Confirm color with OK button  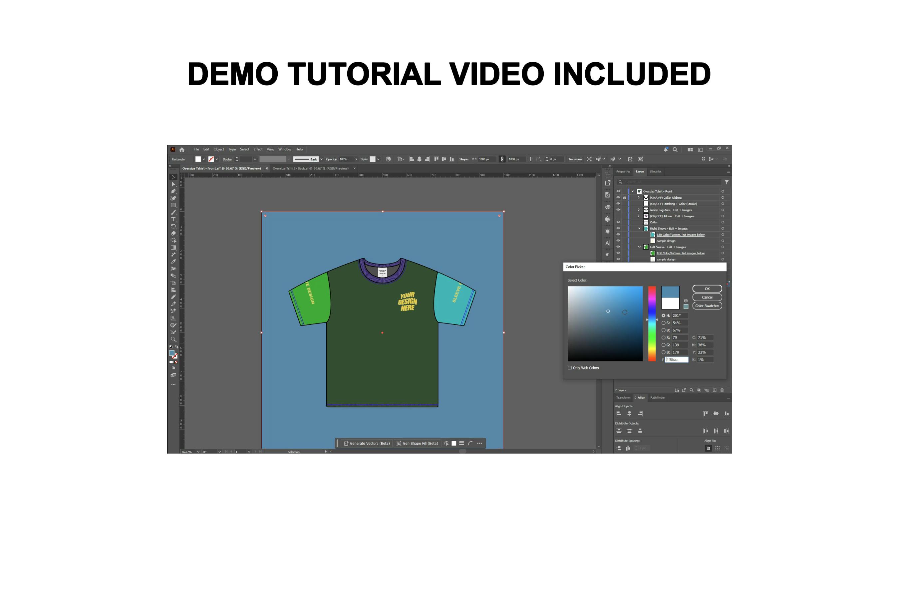point(707,289)
